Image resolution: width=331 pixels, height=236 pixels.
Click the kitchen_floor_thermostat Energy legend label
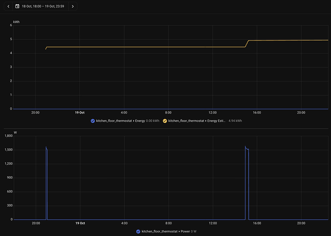[120, 121]
